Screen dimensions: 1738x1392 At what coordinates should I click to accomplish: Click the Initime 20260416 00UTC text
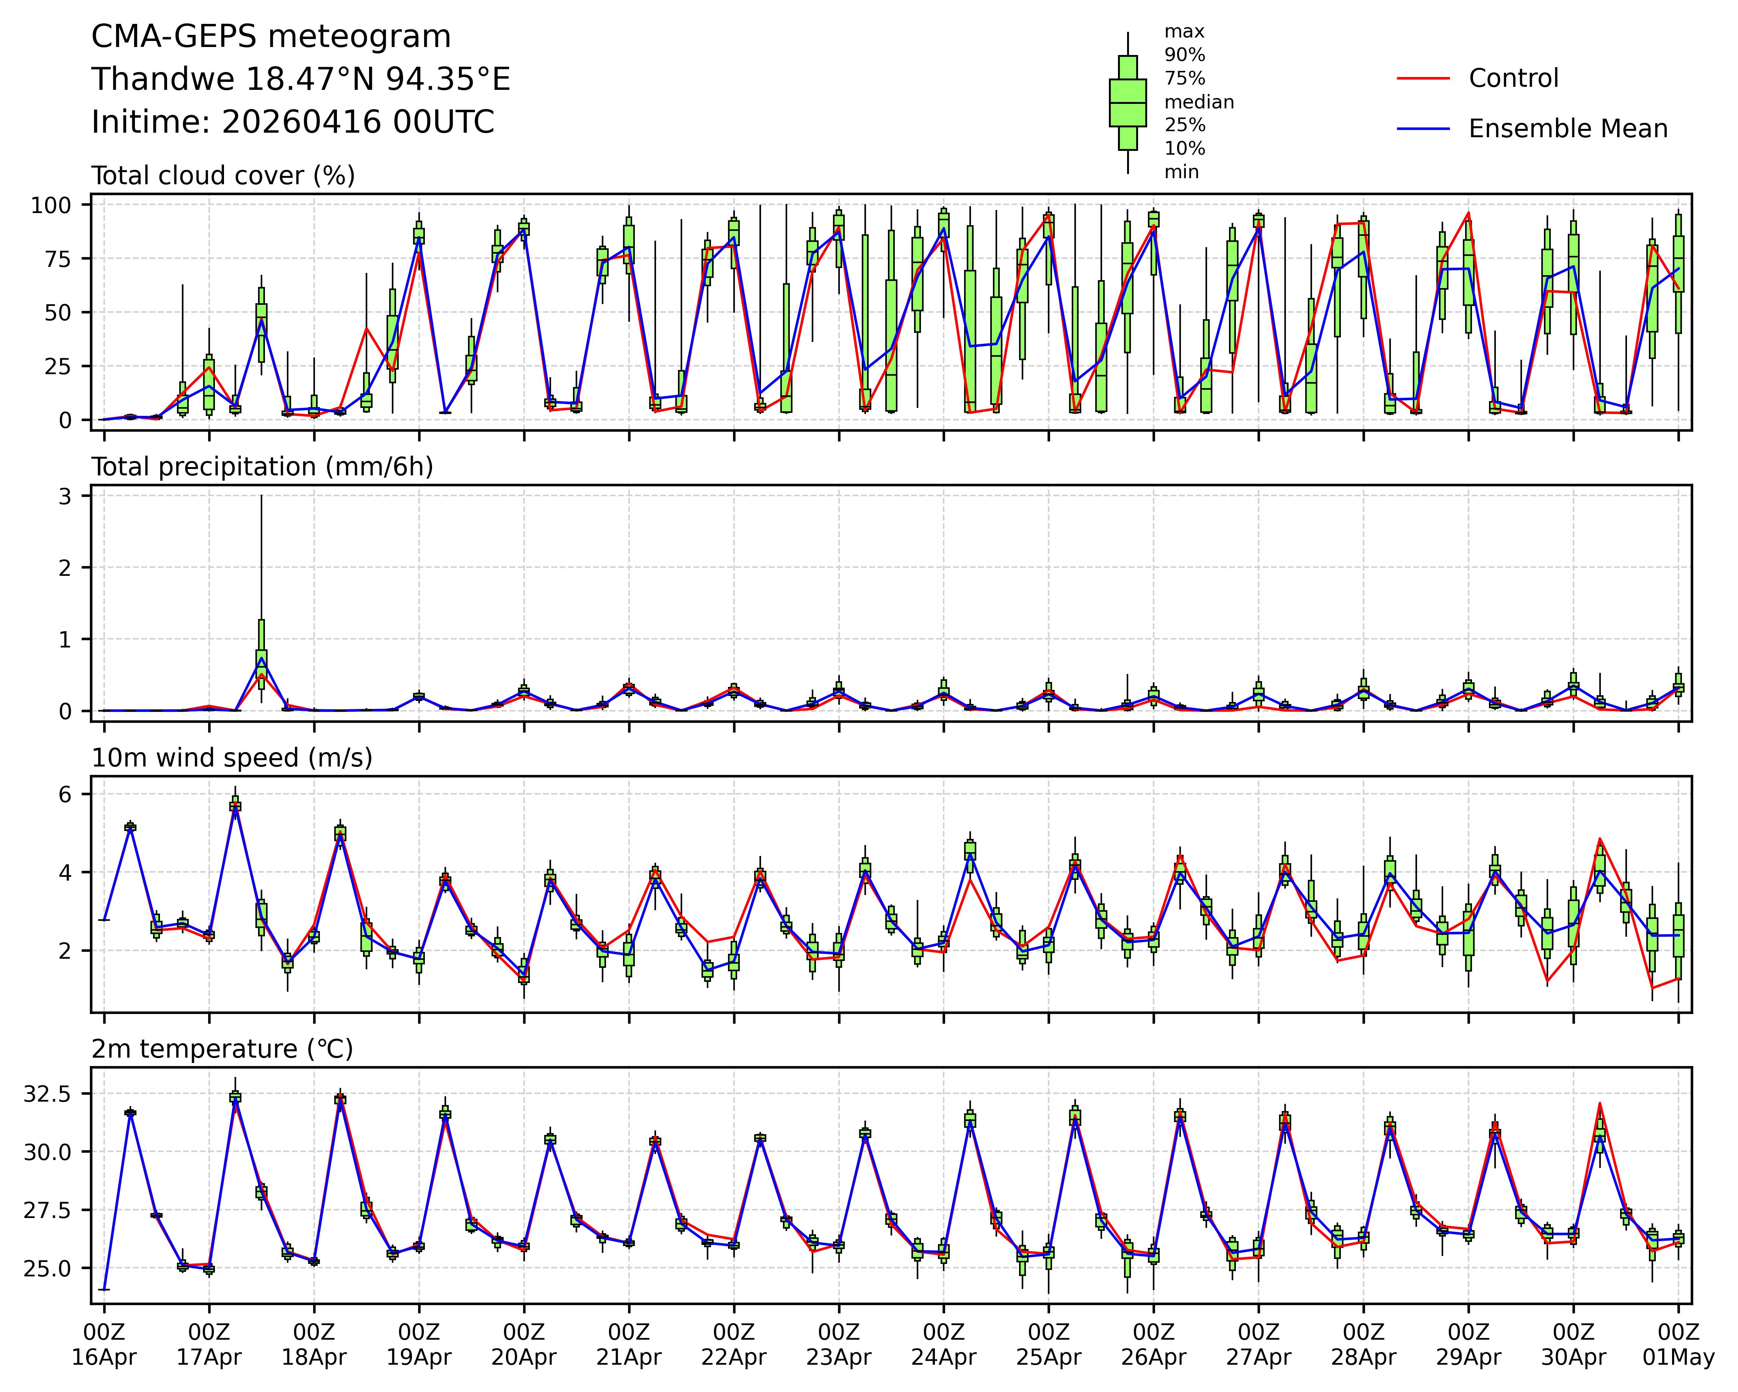[293, 122]
